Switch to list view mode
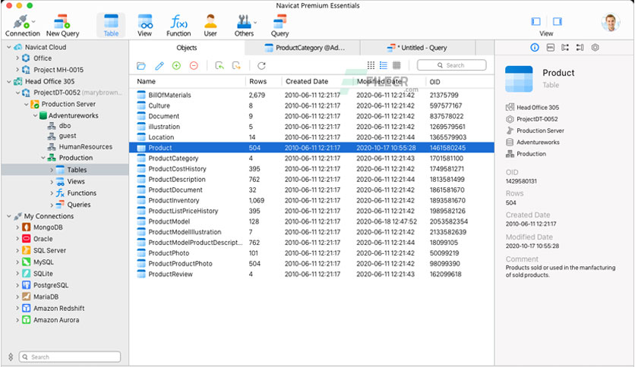The width and height of the screenshot is (635, 367). [384, 65]
